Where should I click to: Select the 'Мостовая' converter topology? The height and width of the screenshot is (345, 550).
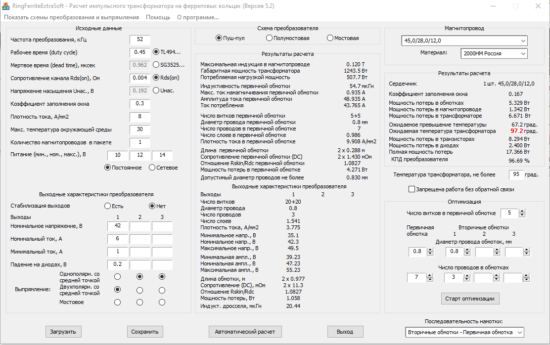click(x=330, y=38)
